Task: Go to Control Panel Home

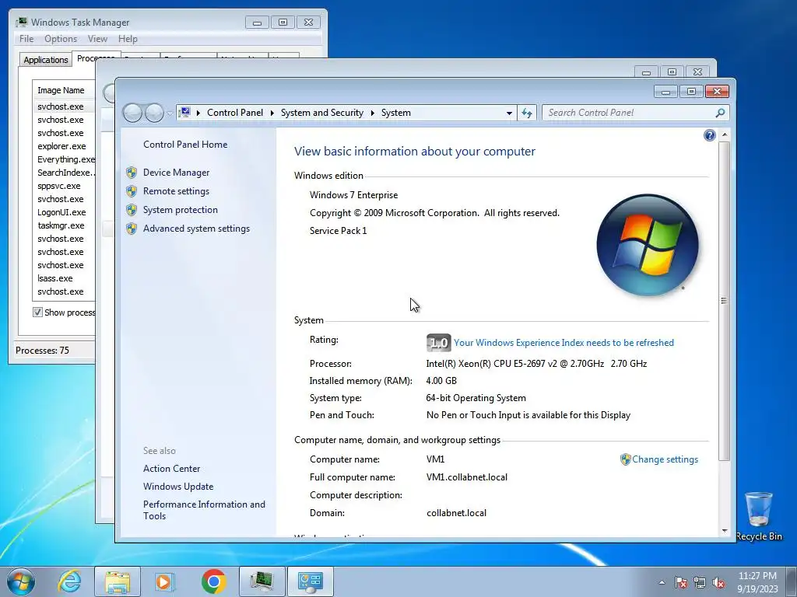Action: tap(185, 145)
